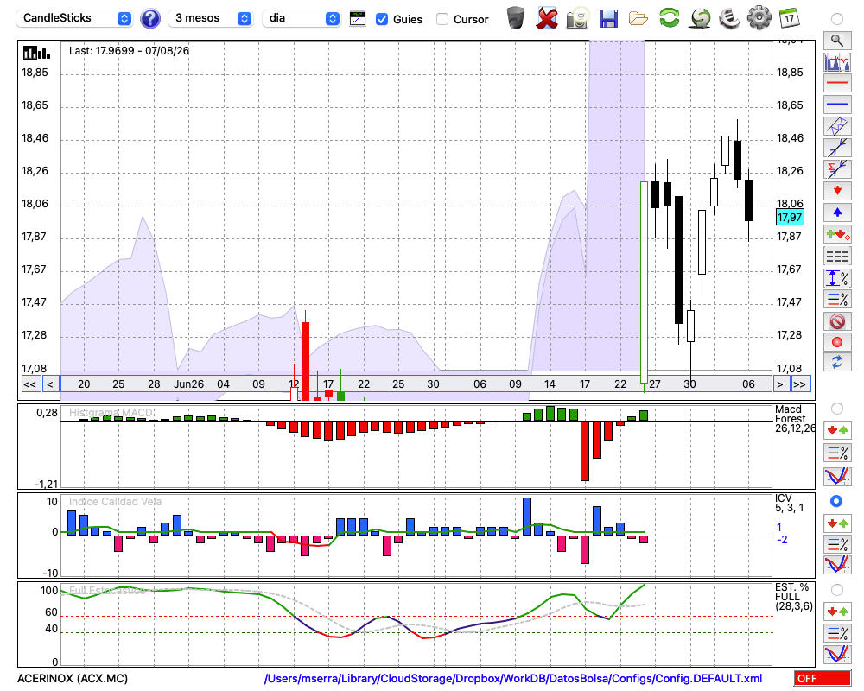Viewport: 864px width, 691px height.
Task: Click the blue question mark help icon
Action: point(149,19)
